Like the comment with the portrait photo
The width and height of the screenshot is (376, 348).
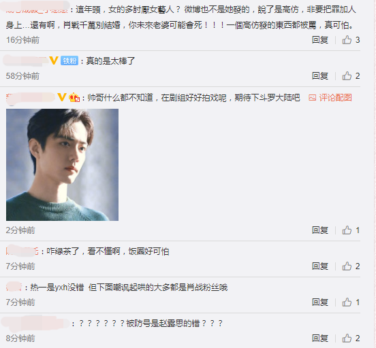click(x=351, y=230)
